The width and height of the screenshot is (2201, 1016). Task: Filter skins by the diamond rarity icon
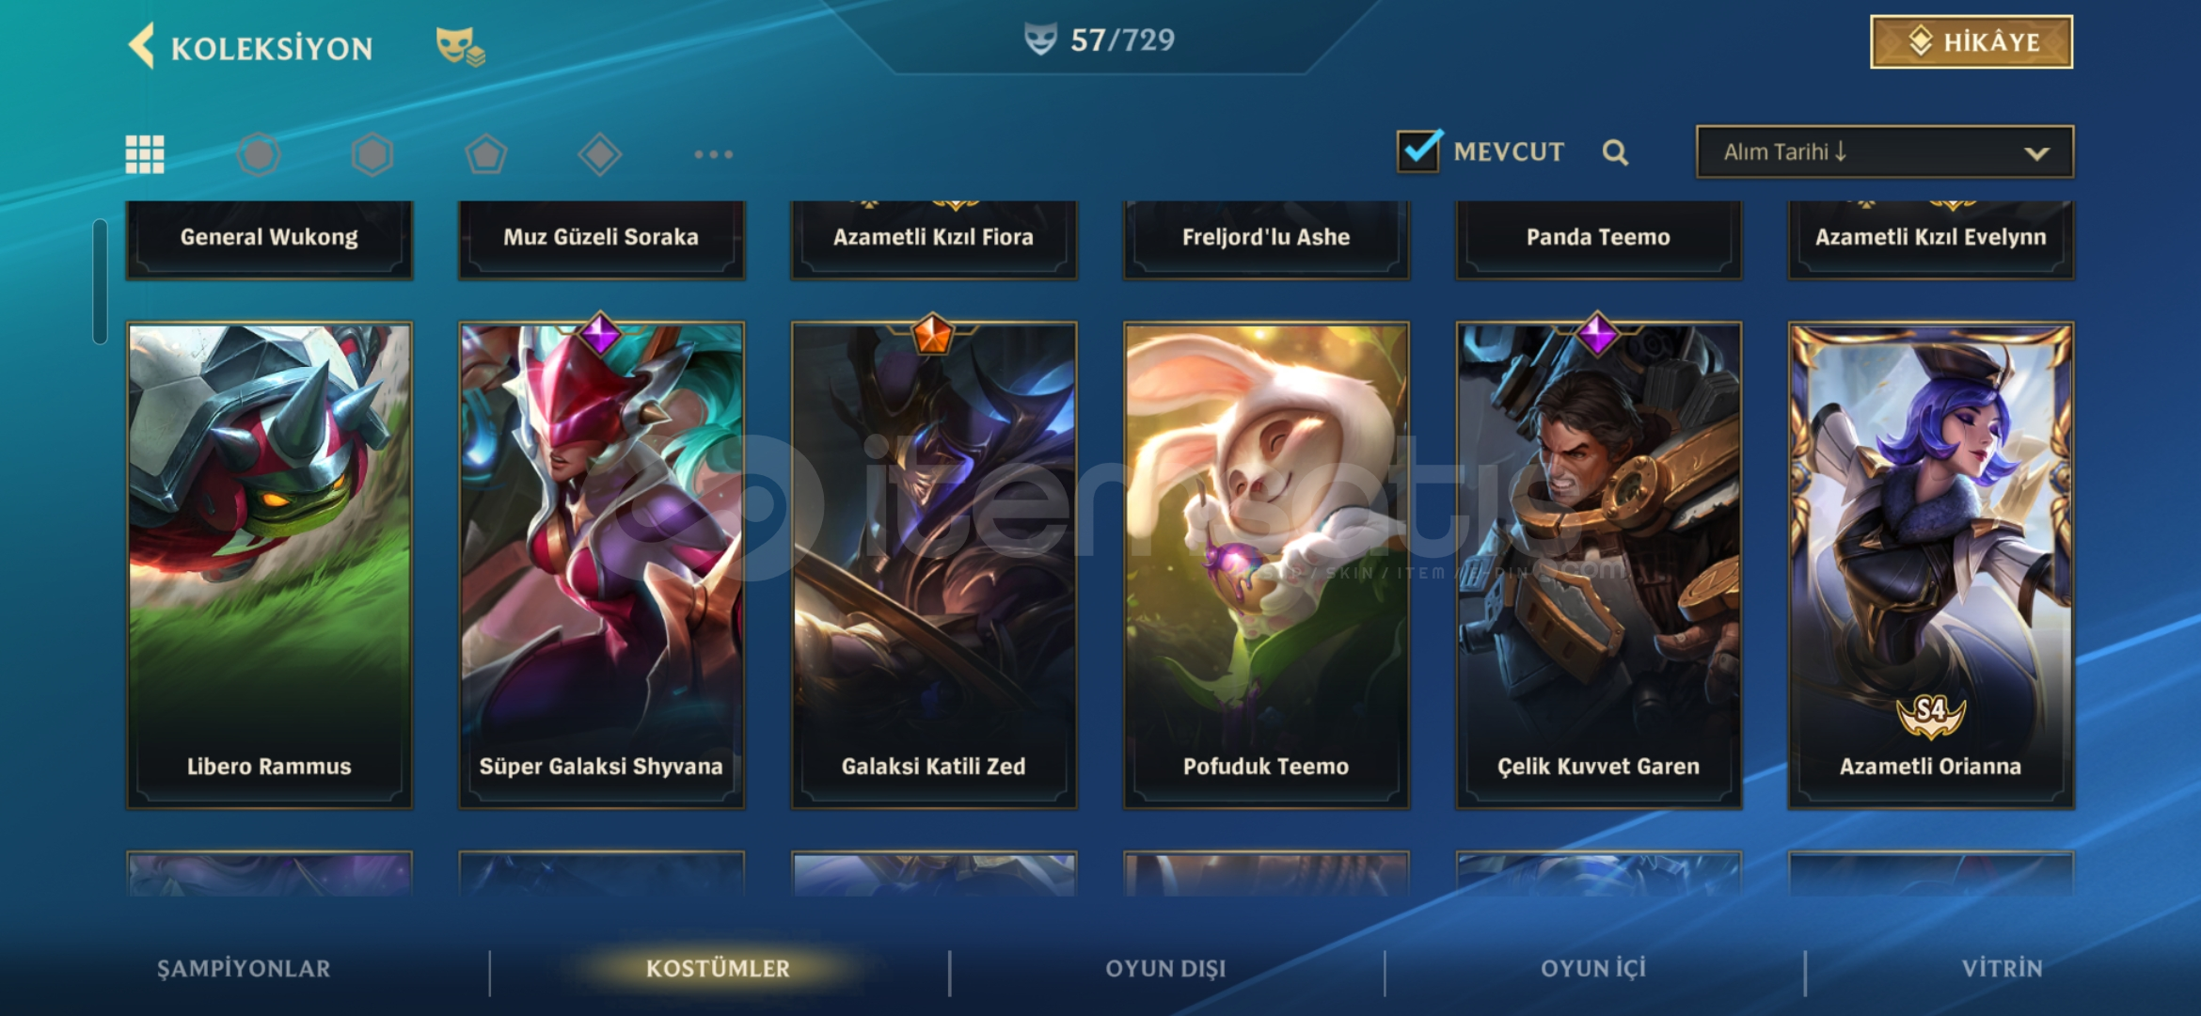(600, 154)
